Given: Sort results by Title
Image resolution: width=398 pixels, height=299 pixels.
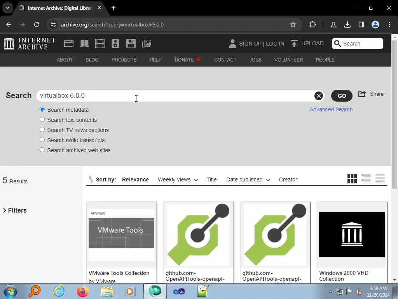Looking at the screenshot, I should click(x=211, y=179).
